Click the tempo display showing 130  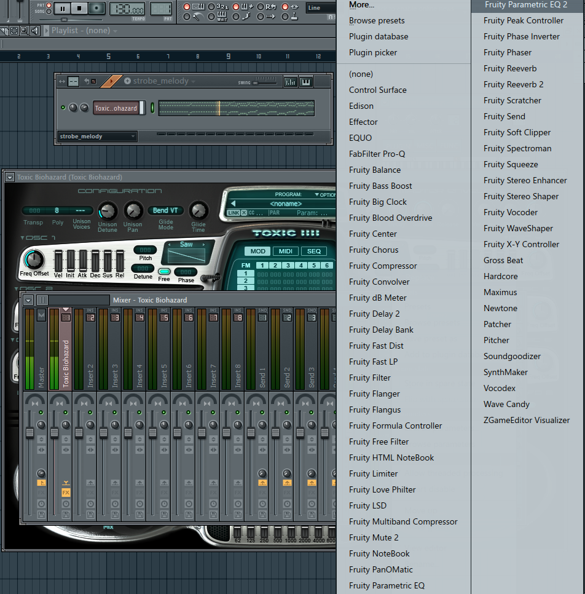(x=127, y=9)
